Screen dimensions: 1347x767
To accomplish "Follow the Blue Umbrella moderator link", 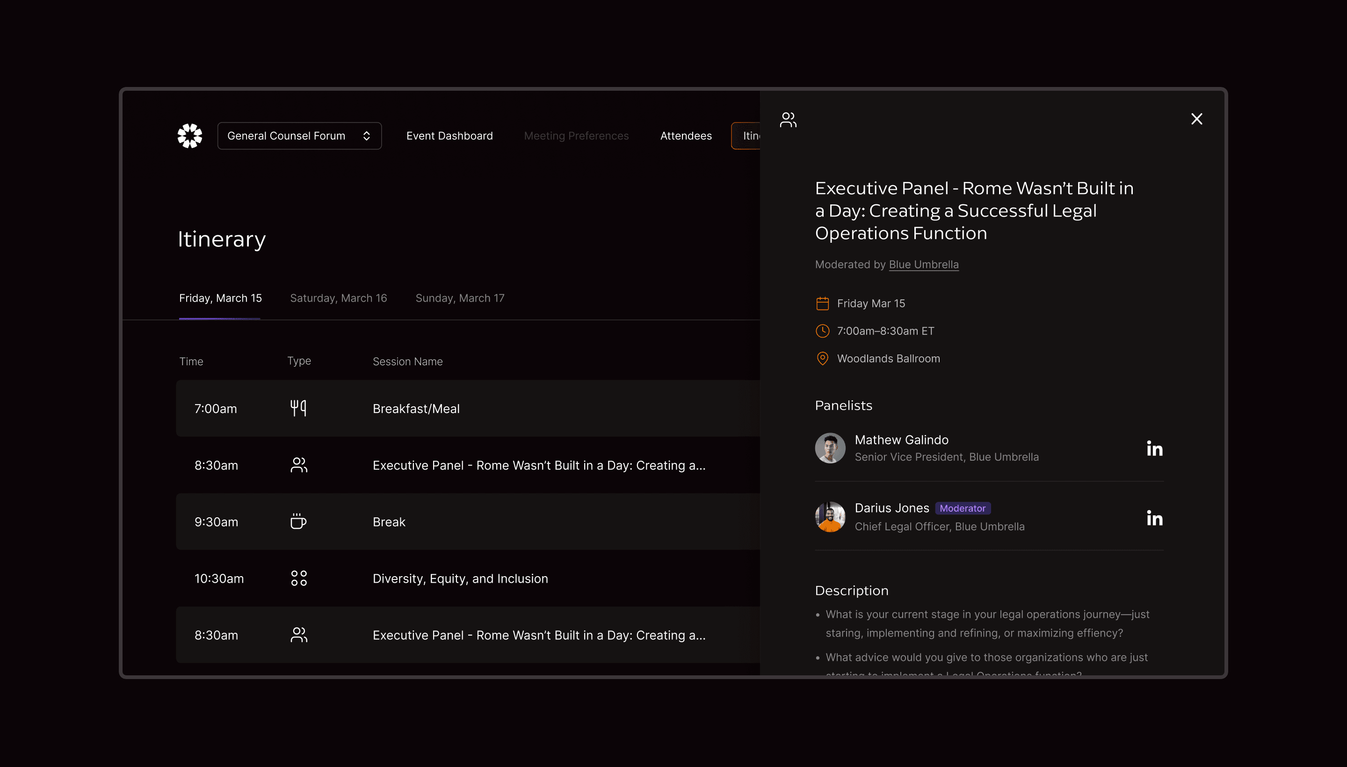I will 923,264.
